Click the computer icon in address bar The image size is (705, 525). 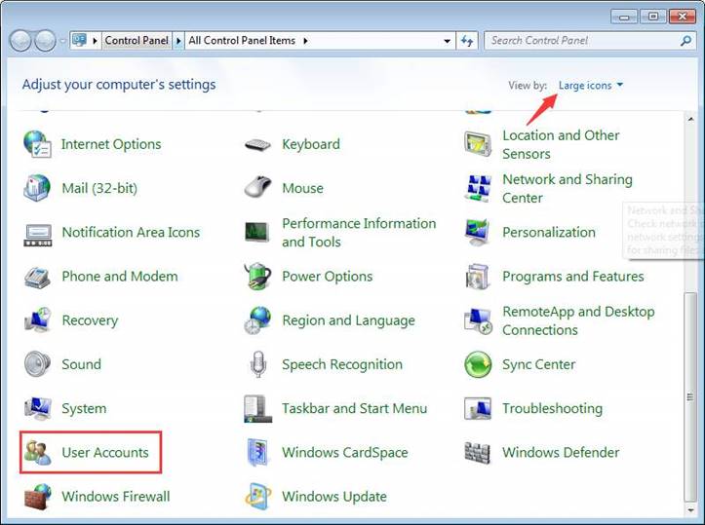pyautogui.click(x=79, y=40)
